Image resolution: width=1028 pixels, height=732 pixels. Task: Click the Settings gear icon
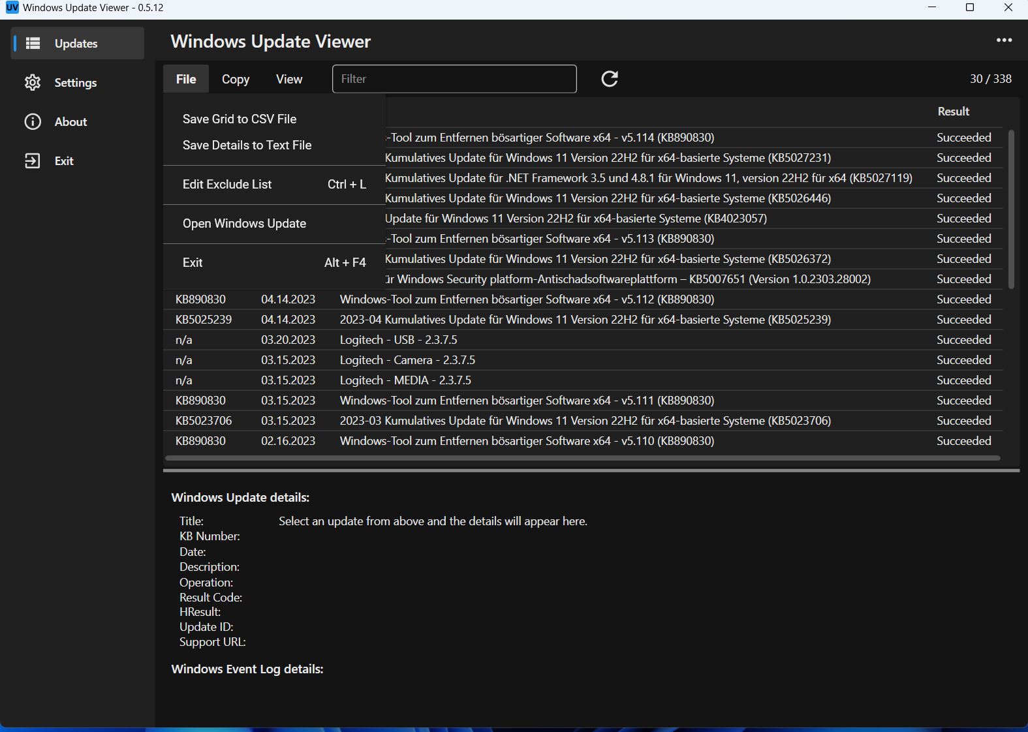coord(33,82)
